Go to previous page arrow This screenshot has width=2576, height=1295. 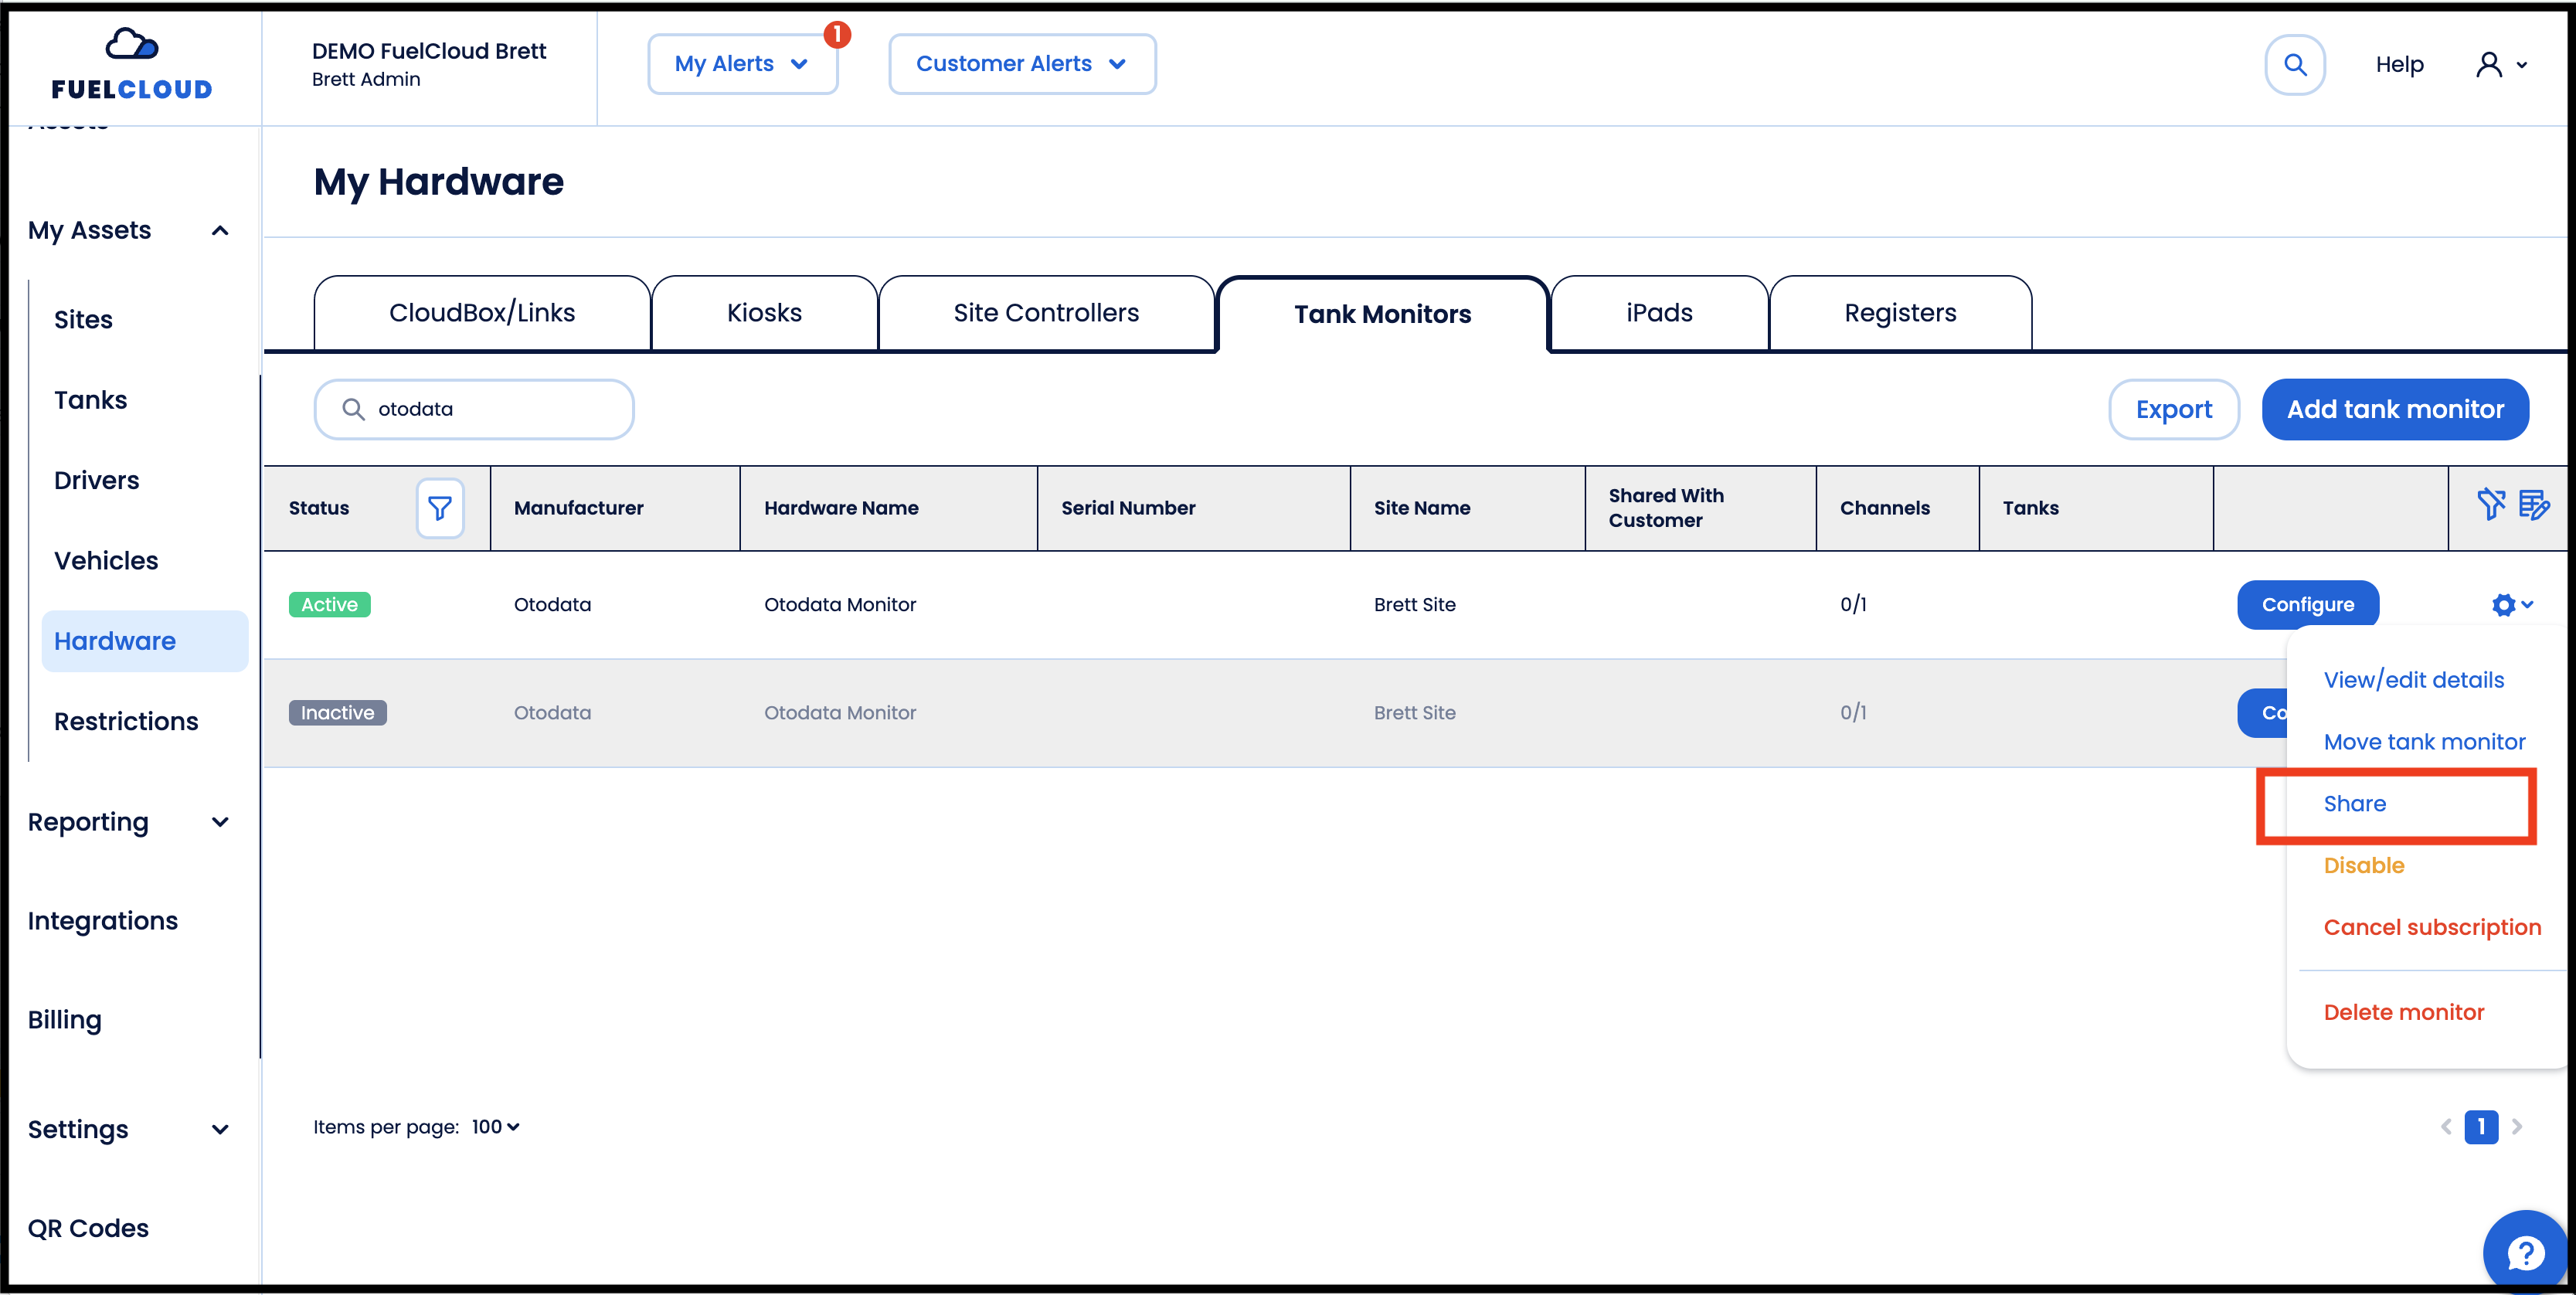(2446, 1127)
